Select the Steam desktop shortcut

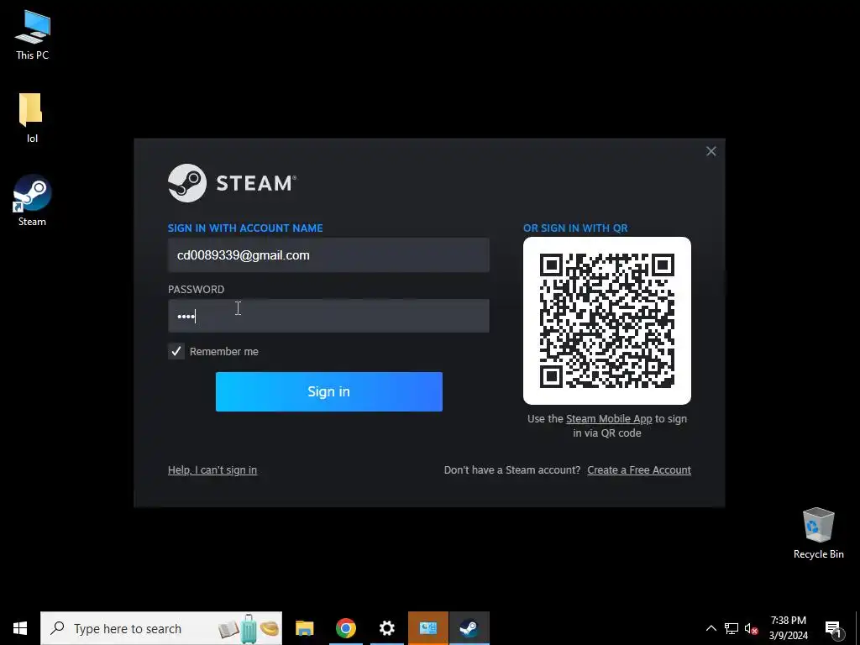[33, 200]
